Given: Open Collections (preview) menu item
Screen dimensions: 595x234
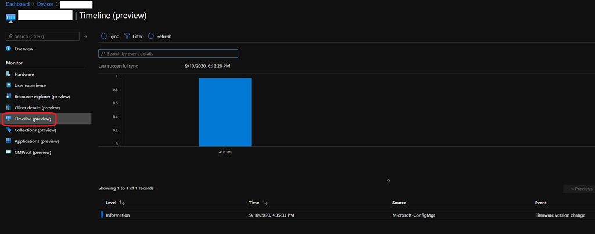Looking at the screenshot, I should (35, 130).
